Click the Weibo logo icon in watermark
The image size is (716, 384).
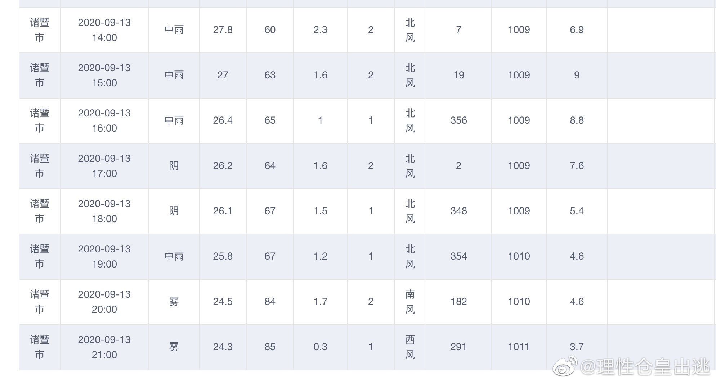pyautogui.click(x=565, y=366)
